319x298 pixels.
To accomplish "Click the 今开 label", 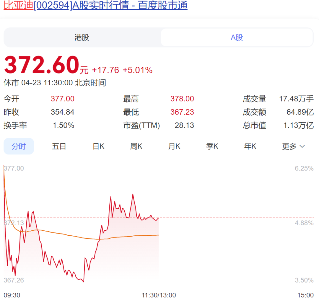I will point(12,99).
